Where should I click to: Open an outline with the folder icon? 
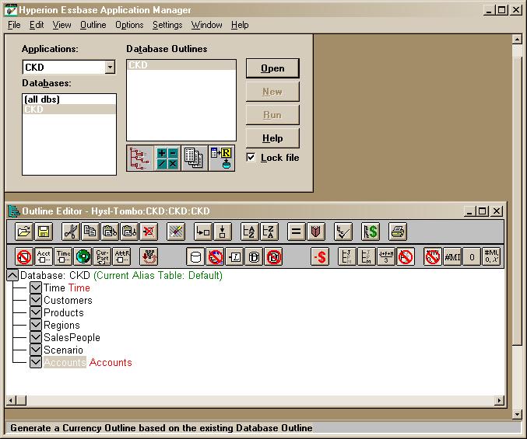pyautogui.click(x=24, y=232)
